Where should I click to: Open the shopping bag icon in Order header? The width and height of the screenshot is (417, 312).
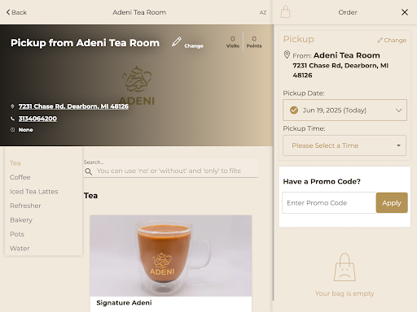285,12
